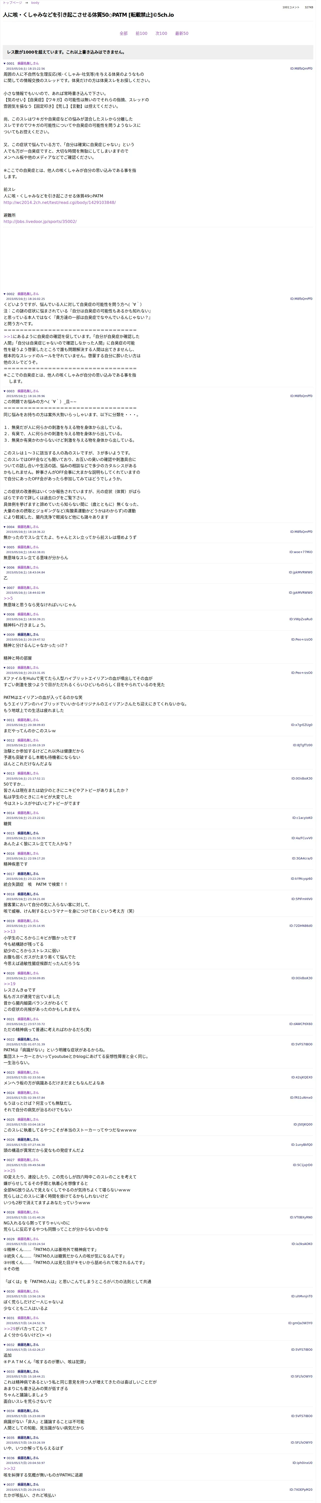Click the poster ID on post 0013
This screenshot has width=321, height=1503.
302,778
